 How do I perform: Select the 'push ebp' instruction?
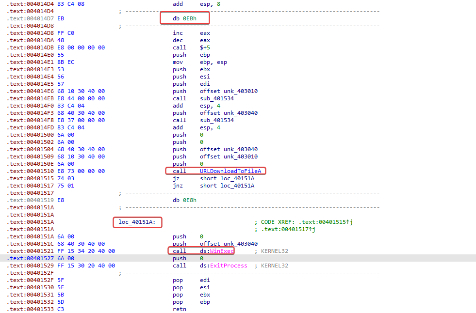pos(192,55)
